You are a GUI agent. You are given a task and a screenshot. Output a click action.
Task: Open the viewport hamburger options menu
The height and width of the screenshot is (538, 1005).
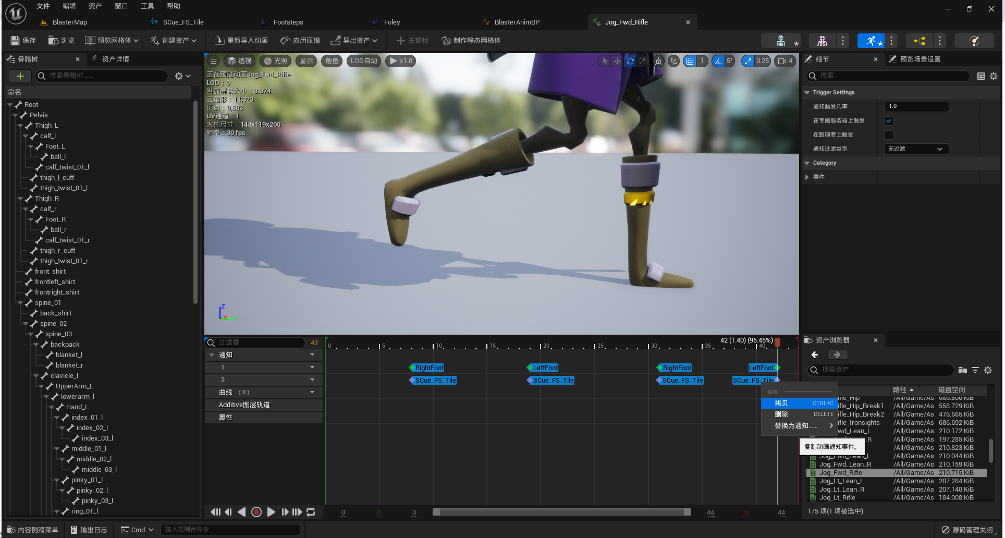213,61
